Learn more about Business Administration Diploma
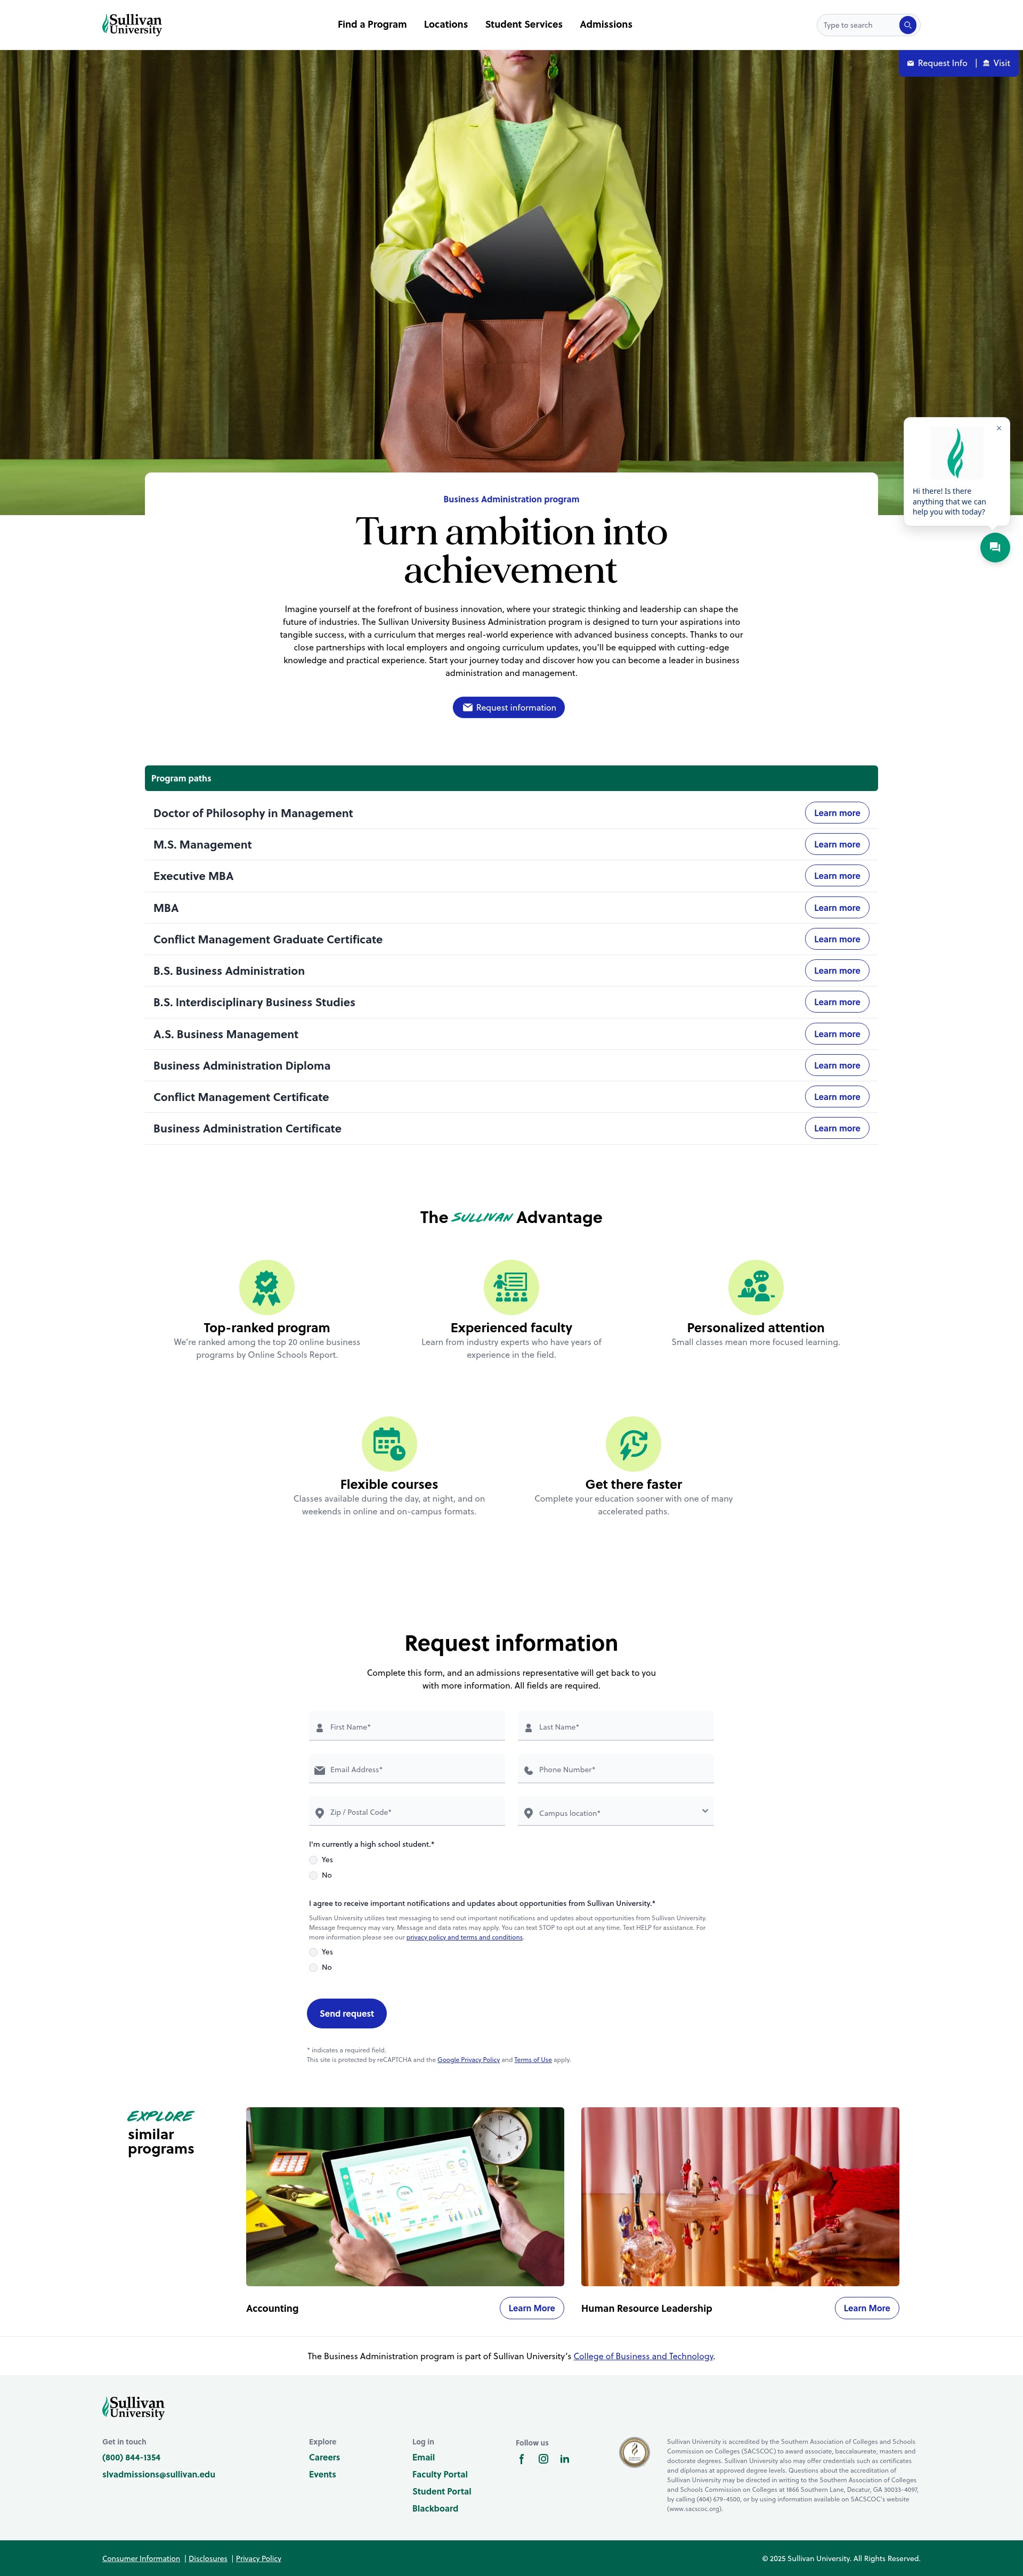1023x2576 pixels. point(837,1065)
